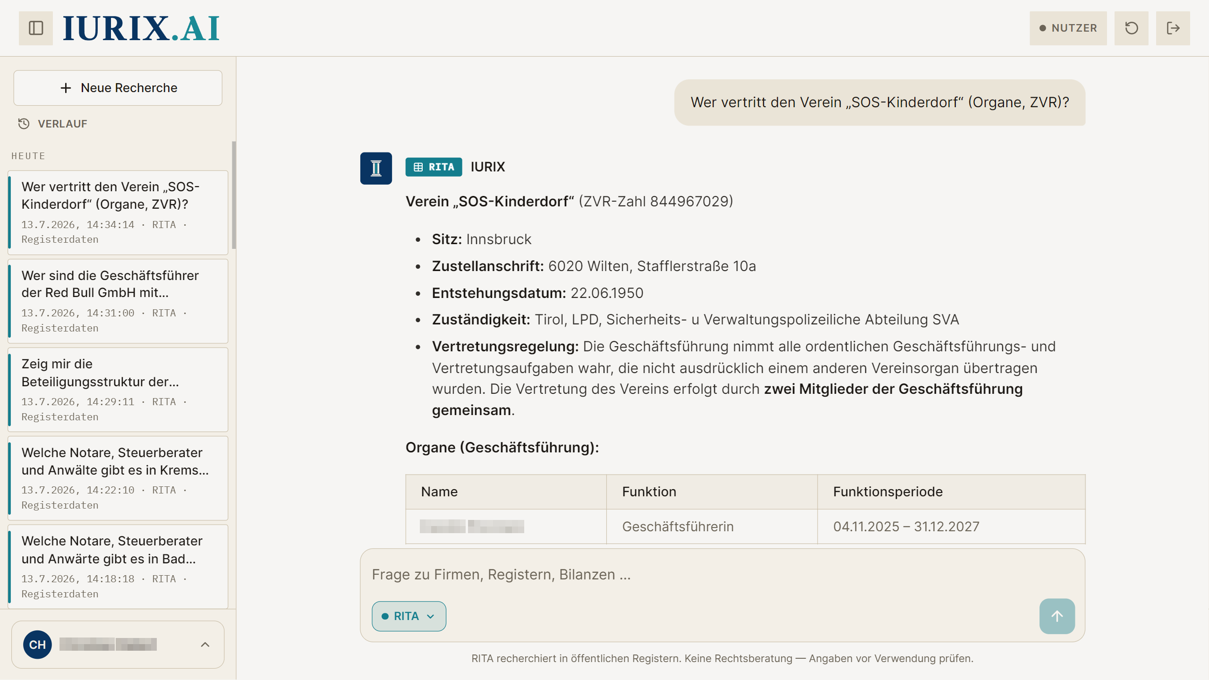The width and height of the screenshot is (1209, 680).
Task: Click the CH user avatar
Action: [x=37, y=645]
